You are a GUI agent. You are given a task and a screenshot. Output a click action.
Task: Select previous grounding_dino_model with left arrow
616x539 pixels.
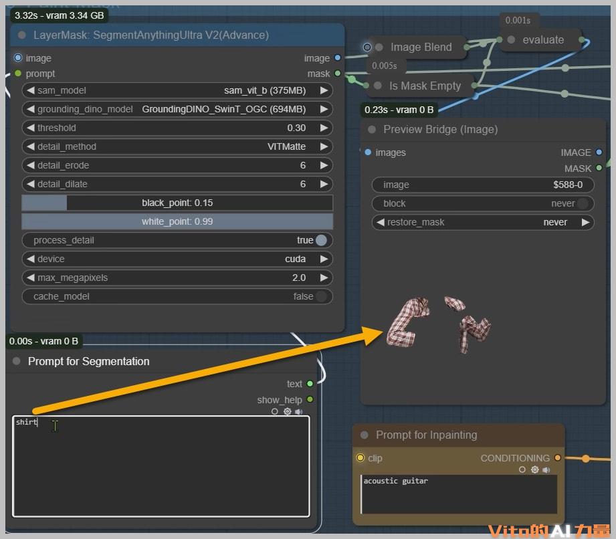(30, 109)
